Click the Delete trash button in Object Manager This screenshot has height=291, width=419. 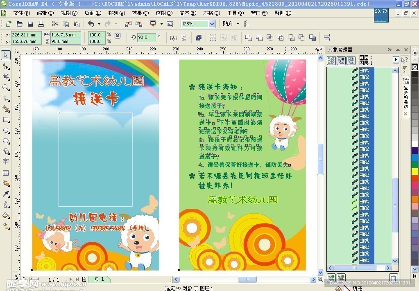click(x=393, y=277)
